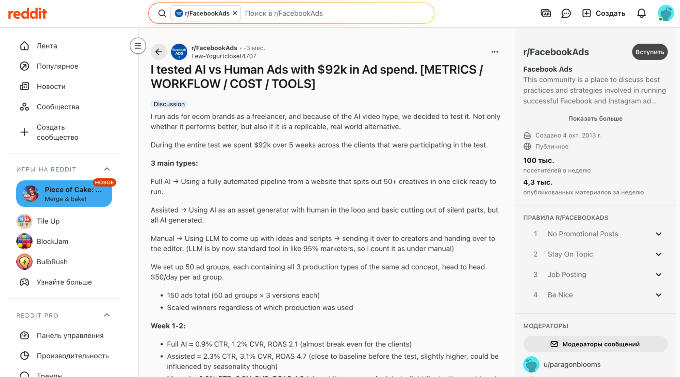
Task: Click Узнайте больше about games
Action: [64, 282]
